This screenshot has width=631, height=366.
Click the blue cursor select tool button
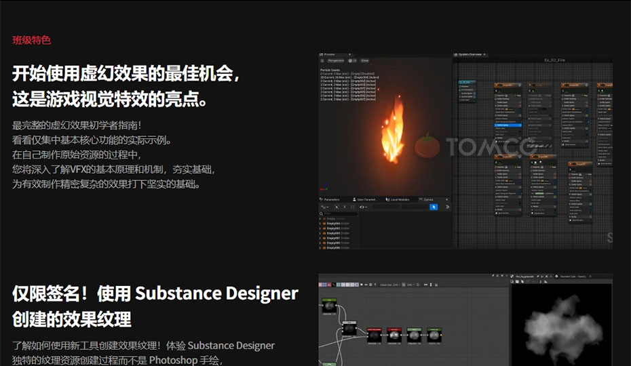pyautogui.click(x=434, y=207)
